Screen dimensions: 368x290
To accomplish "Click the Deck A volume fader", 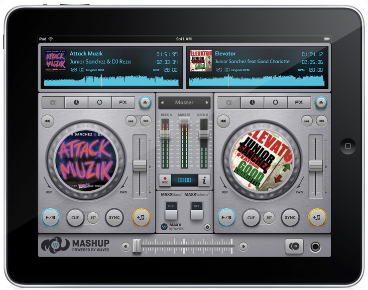I will pyautogui.click(x=165, y=134).
